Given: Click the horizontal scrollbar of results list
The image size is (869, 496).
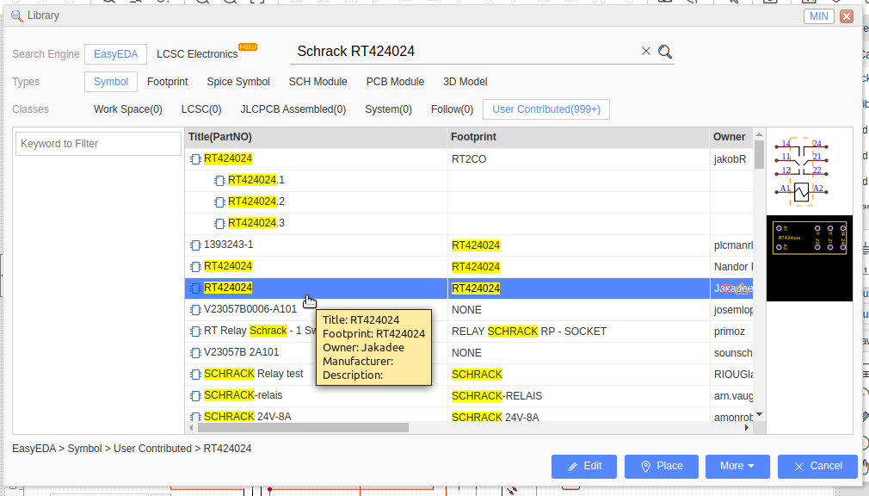Looking at the screenshot, I should point(303,428).
